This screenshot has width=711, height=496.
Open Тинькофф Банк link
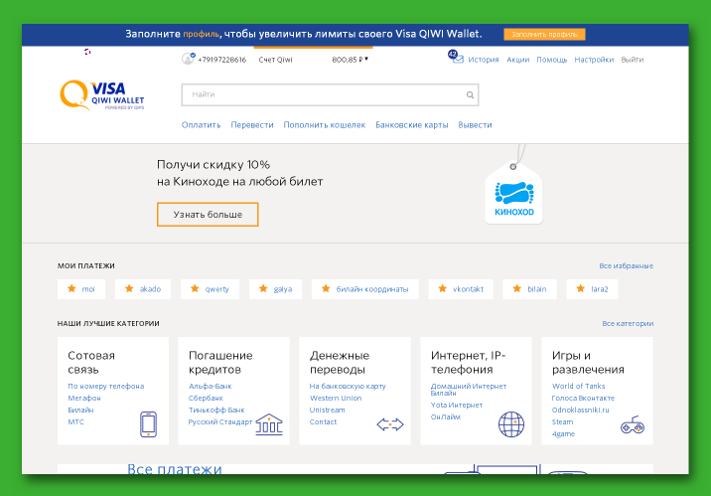(x=216, y=410)
